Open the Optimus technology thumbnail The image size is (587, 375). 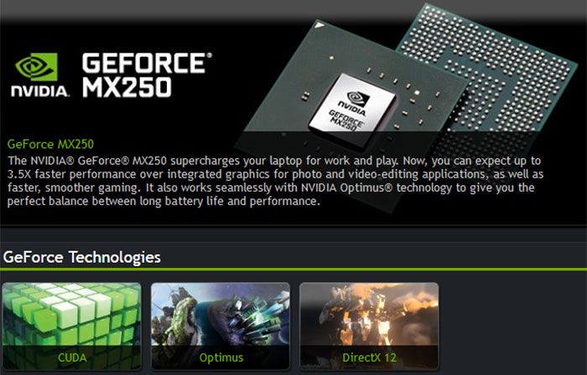tap(220, 326)
